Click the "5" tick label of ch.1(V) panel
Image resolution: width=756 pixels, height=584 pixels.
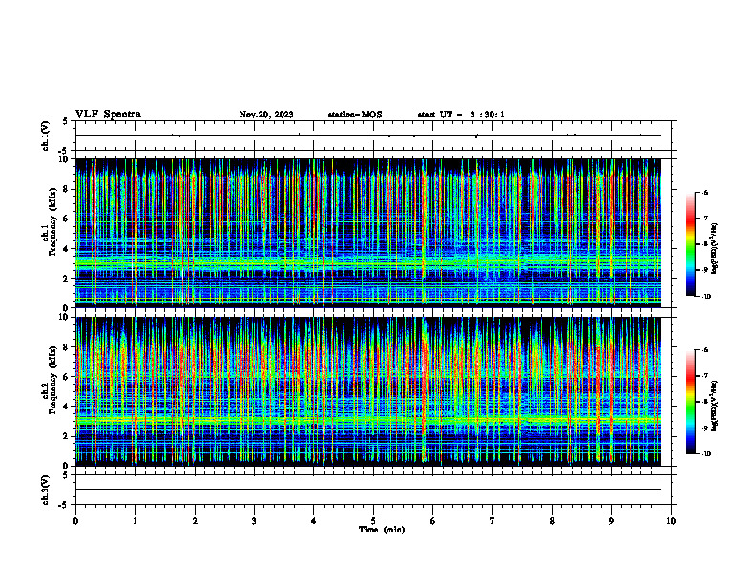(x=66, y=121)
